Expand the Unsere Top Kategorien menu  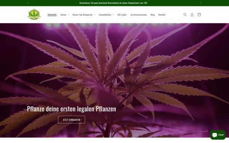(84, 14)
